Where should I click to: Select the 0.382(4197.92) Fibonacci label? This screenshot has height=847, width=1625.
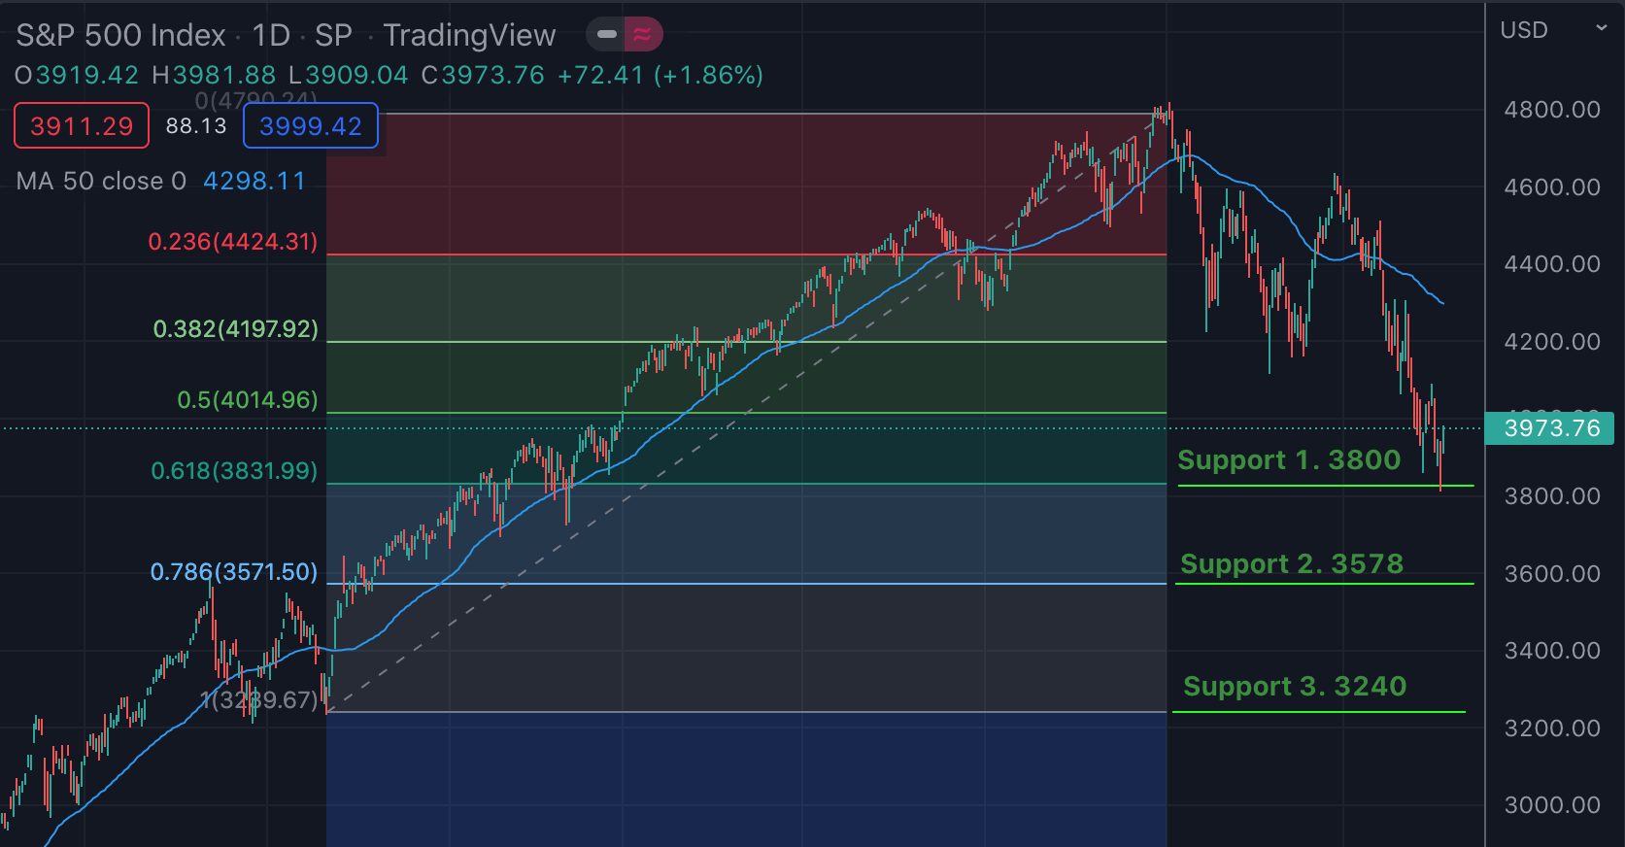tap(236, 329)
